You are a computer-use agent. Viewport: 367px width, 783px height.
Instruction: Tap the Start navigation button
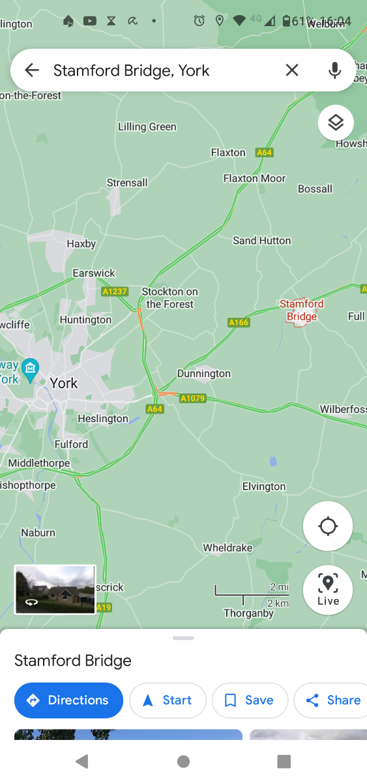(168, 700)
